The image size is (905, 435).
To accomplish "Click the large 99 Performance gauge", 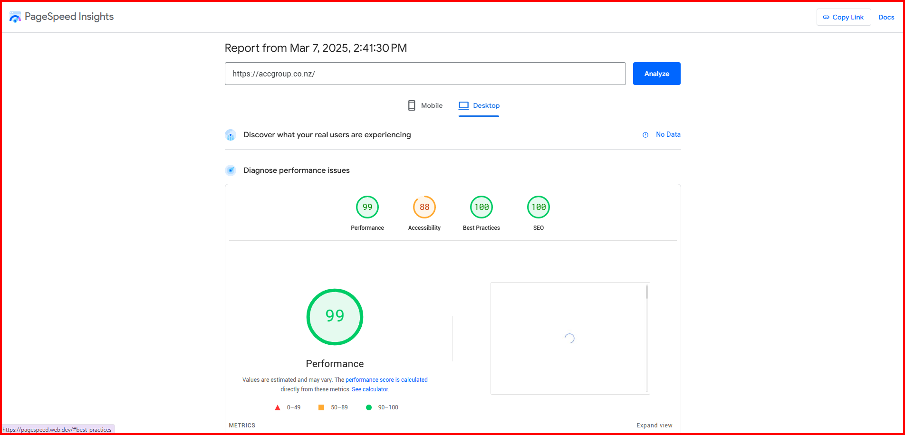I will tap(335, 317).
